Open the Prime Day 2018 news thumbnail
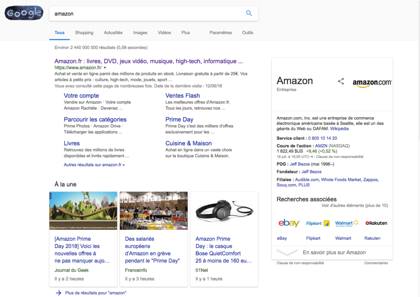 pyautogui.click(x=83, y=210)
